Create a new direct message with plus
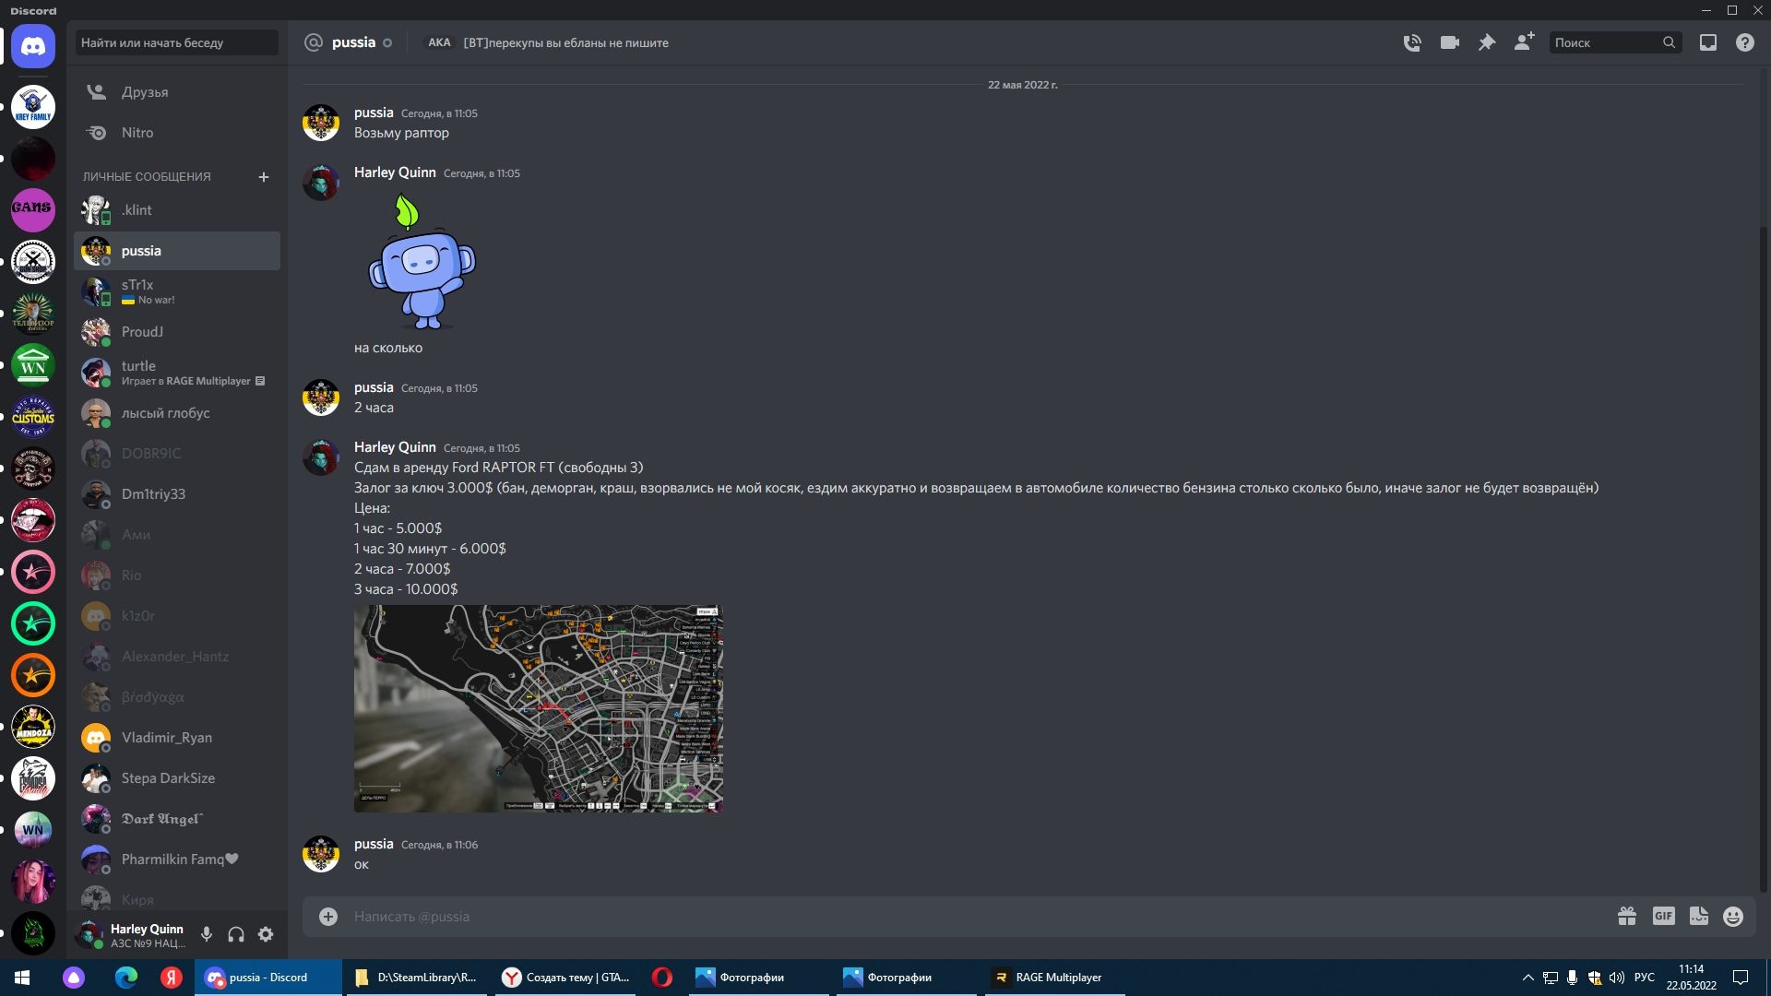Screen dimensions: 1771x996 264,176
